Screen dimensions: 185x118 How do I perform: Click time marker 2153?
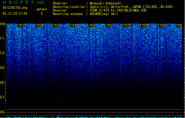[55, 25]
